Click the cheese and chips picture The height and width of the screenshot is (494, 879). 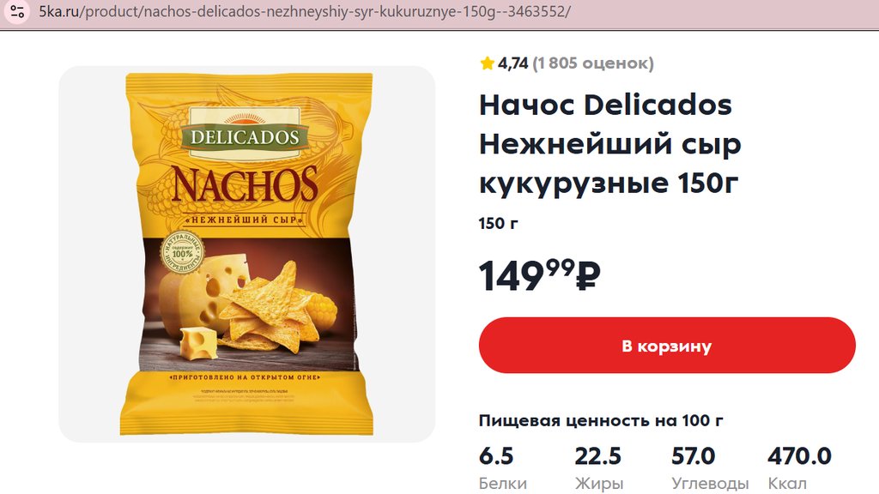(246, 304)
